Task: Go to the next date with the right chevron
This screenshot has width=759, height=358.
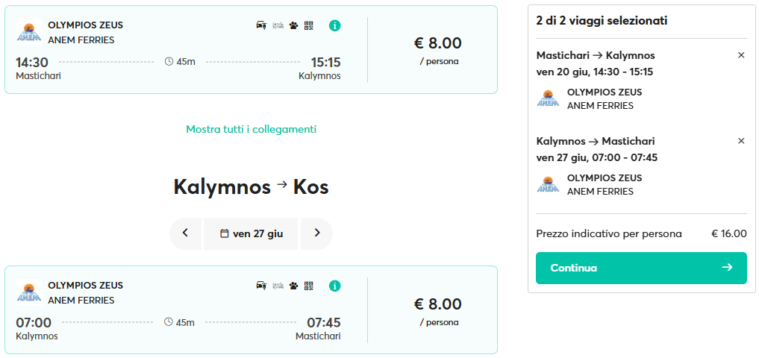Action: coord(316,233)
